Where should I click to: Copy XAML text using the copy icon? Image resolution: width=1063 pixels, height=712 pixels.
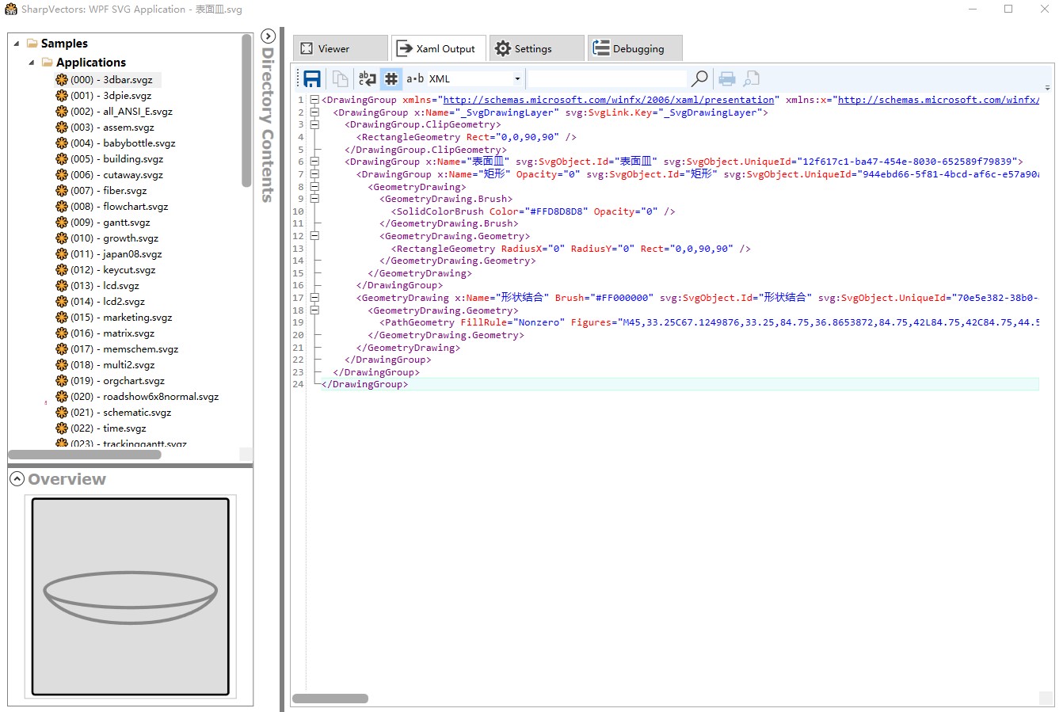(341, 78)
